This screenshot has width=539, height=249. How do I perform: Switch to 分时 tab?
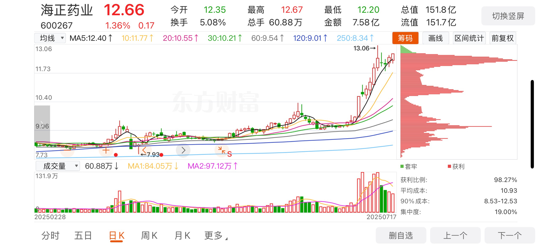click(x=51, y=236)
